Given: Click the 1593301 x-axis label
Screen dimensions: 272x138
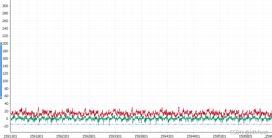Looking at the screenshot, I should pos(115,136).
